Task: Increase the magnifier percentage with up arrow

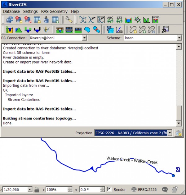Action: [70, 188]
